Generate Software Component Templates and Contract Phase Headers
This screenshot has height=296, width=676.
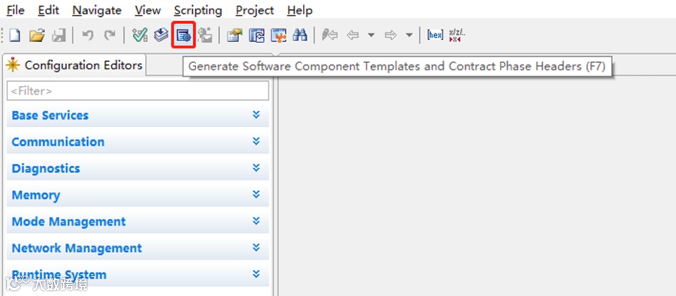(183, 35)
